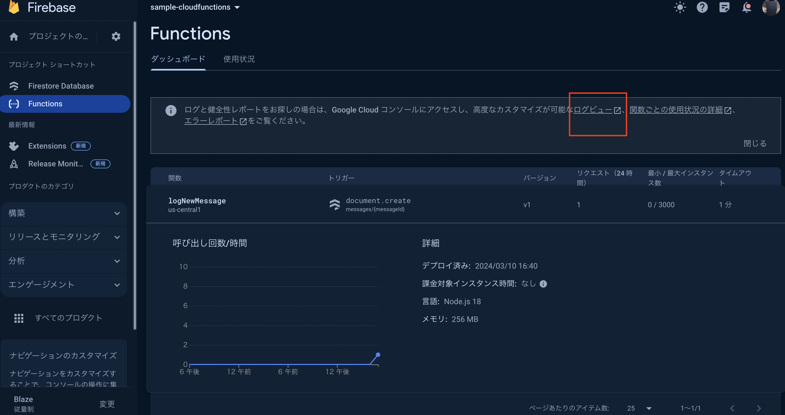The height and width of the screenshot is (415, 785).
Task: Open your account avatar menu
Action: coord(771,7)
